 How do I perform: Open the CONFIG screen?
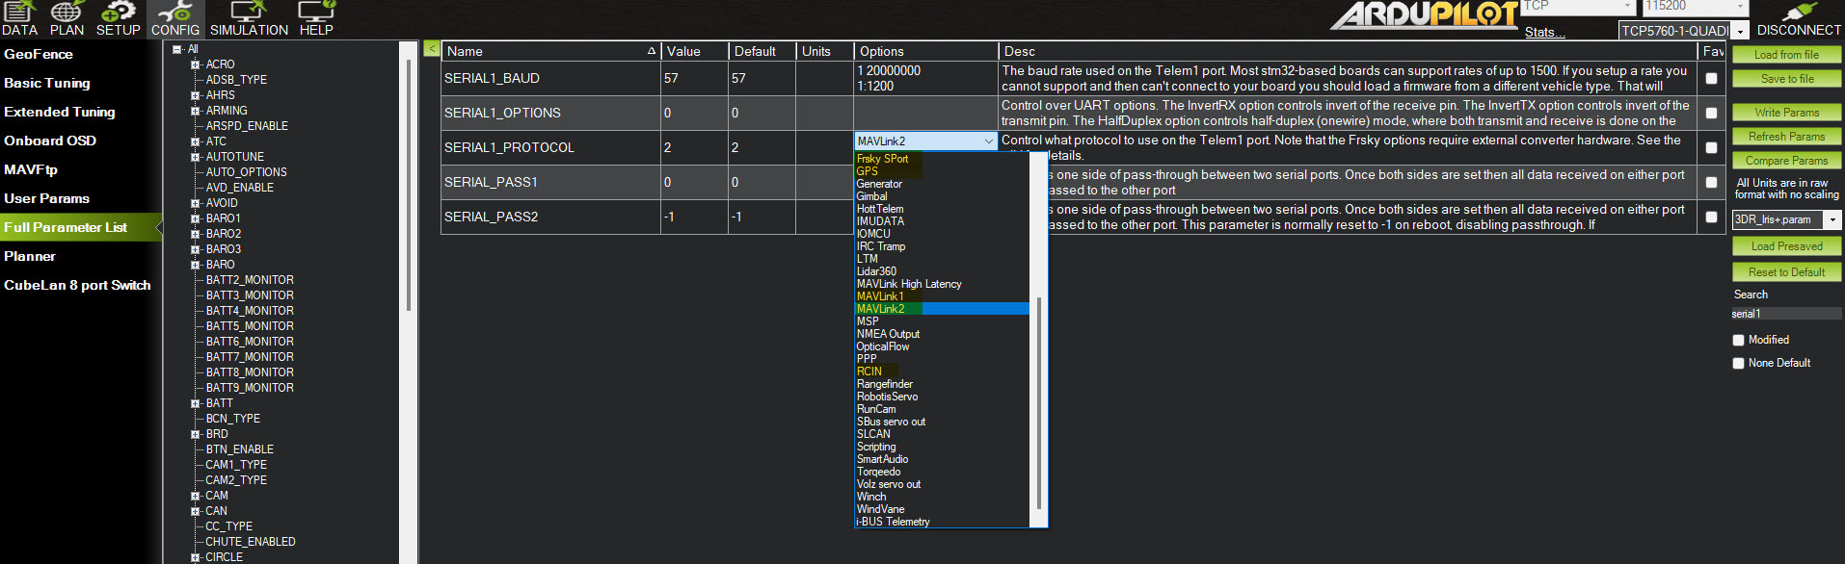click(x=174, y=18)
